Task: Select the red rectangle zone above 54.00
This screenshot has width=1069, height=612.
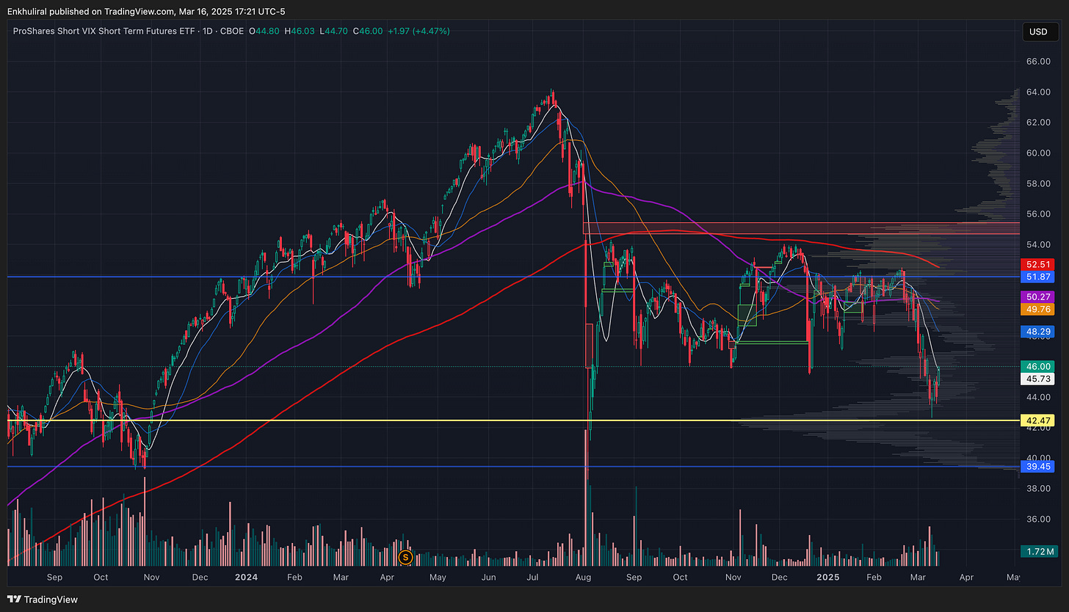Action: coord(801,228)
